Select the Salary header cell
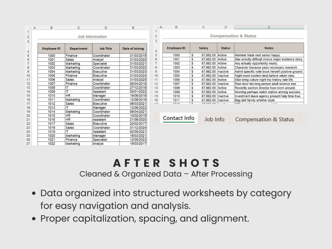Screen dimensions: 332x249 pos(204,48)
